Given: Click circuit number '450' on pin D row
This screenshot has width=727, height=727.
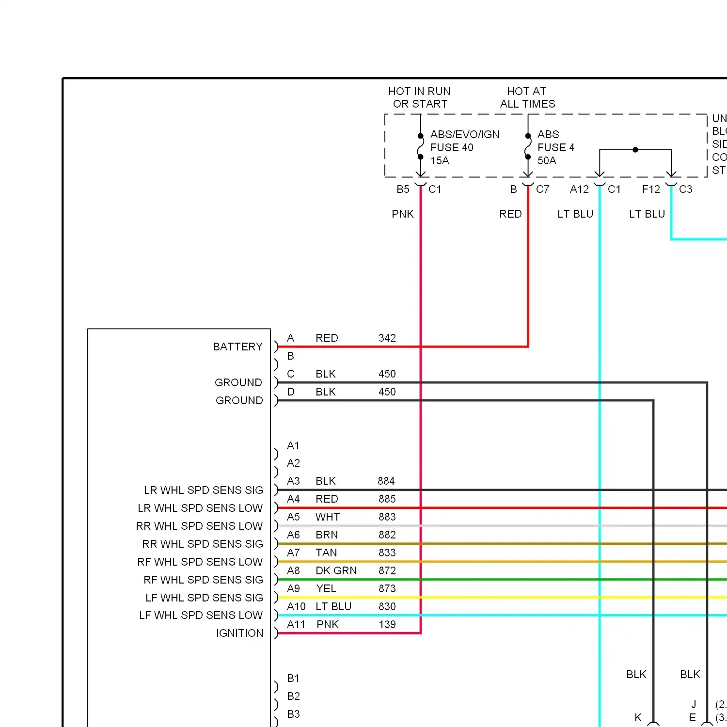Looking at the screenshot, I should (x=387, y=392).
